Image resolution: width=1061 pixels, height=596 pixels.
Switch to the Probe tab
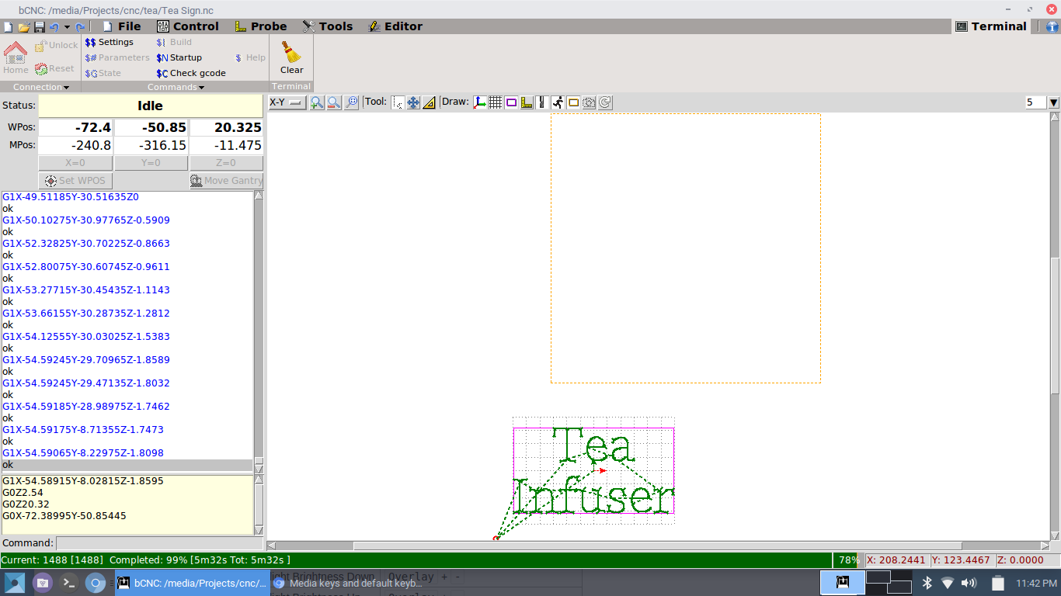(x=261, y=26)
